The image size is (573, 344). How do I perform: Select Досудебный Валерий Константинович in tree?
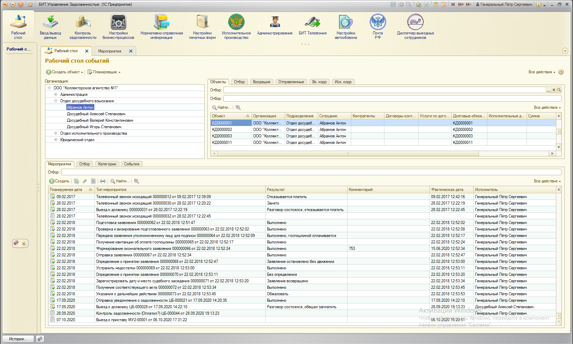click(100, 120)
